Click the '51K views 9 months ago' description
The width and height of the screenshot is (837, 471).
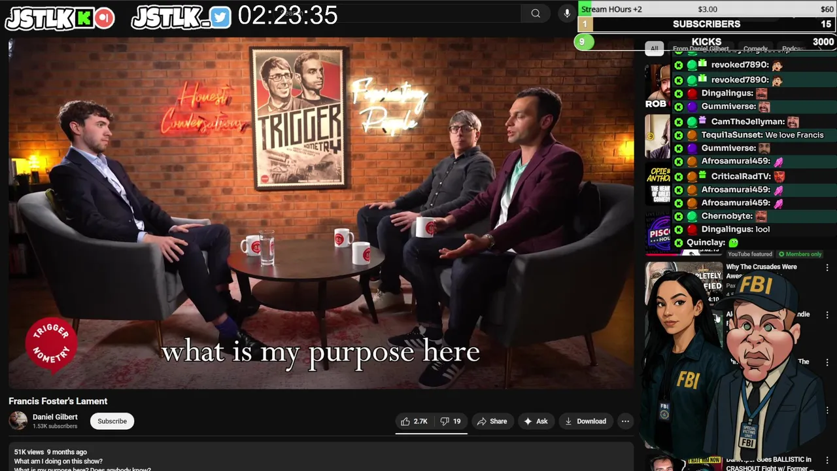click(50, 452)
